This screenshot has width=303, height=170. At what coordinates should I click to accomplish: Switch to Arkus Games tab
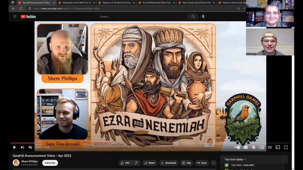point(196,3)
